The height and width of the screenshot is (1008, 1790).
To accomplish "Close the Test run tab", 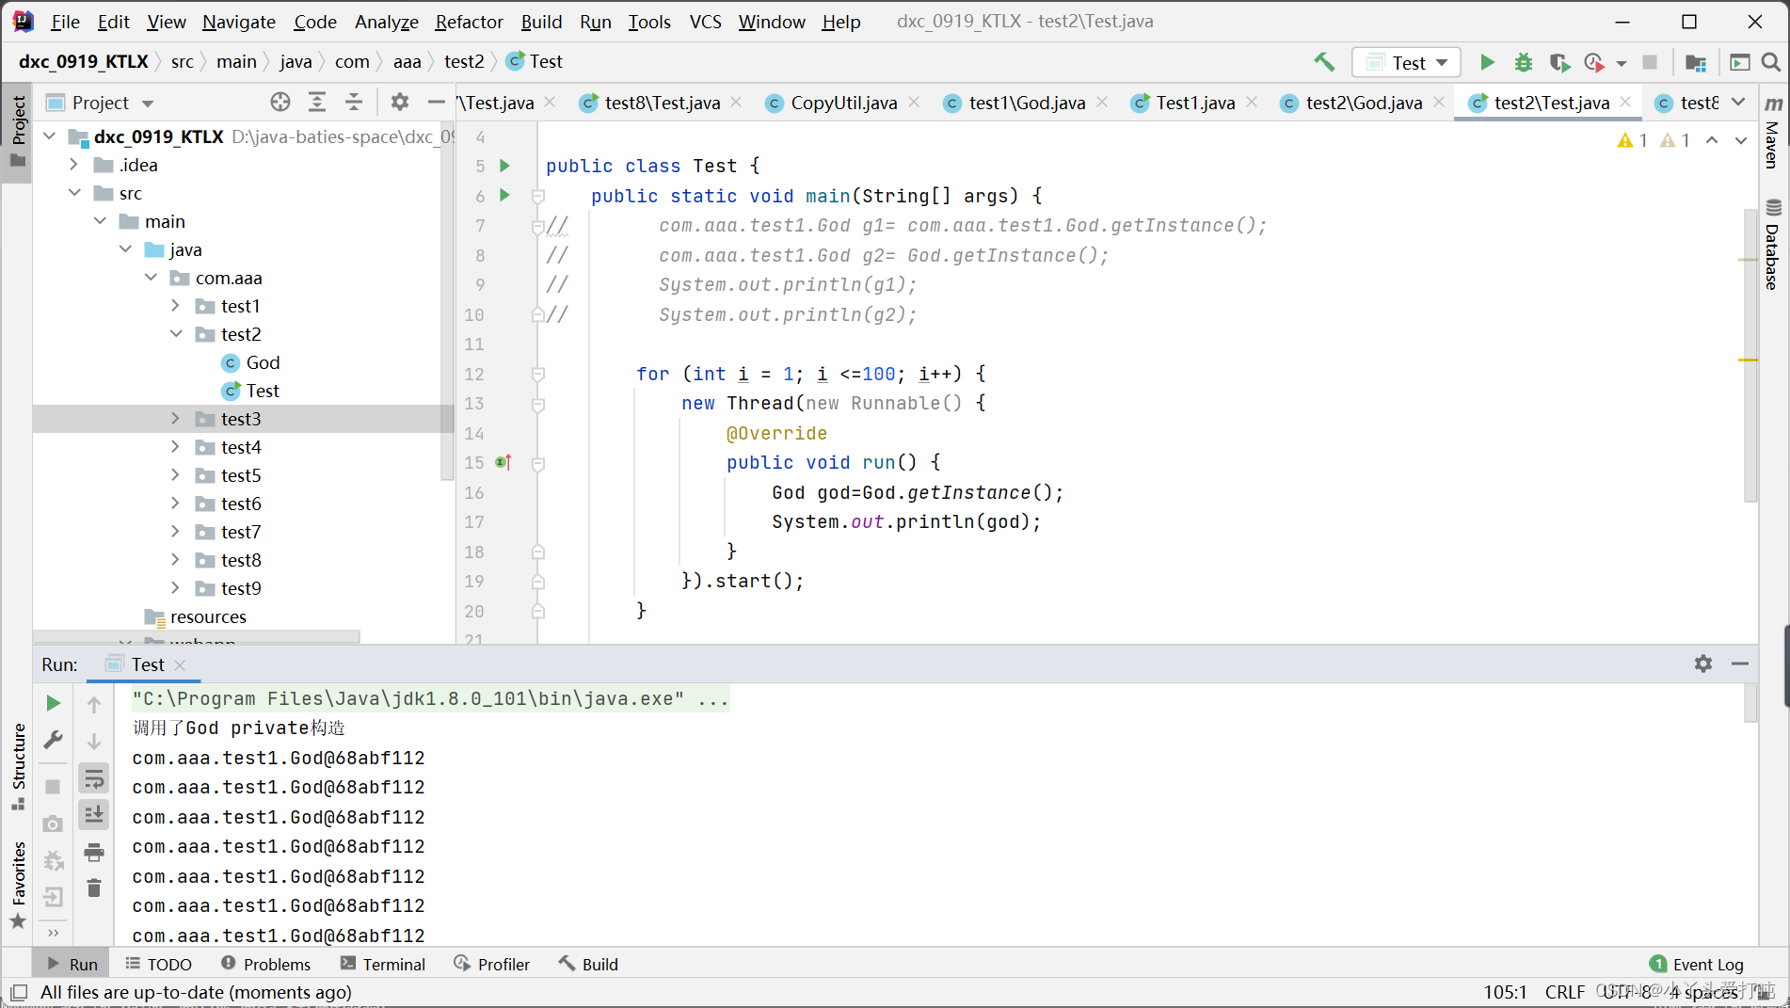I will coord(180,664).
